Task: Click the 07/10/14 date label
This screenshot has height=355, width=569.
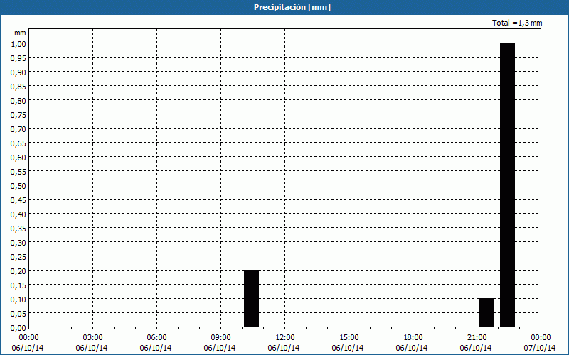Action: pyautogui.click(x=540, y=348)
